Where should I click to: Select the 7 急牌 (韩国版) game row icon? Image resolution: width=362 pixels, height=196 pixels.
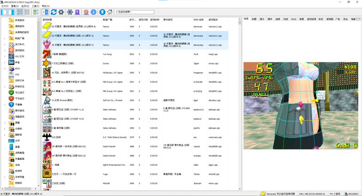coord(47,54)
